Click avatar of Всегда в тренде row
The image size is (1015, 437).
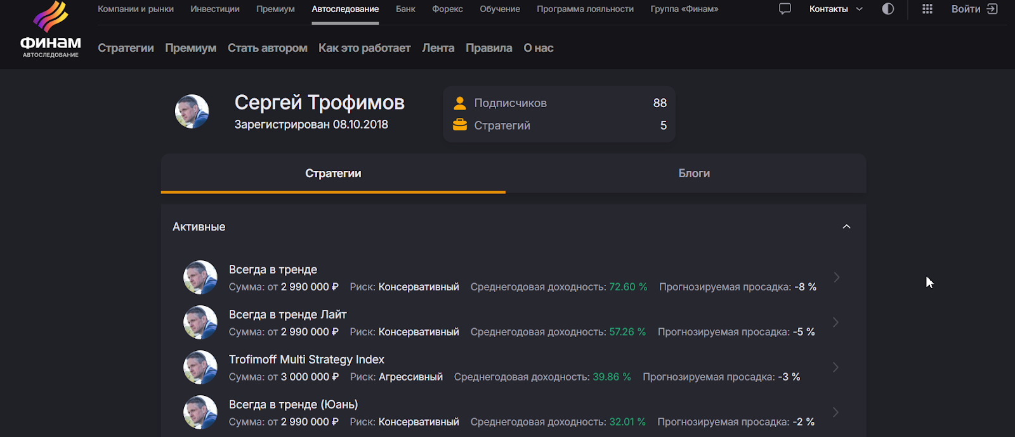[200, 277]
